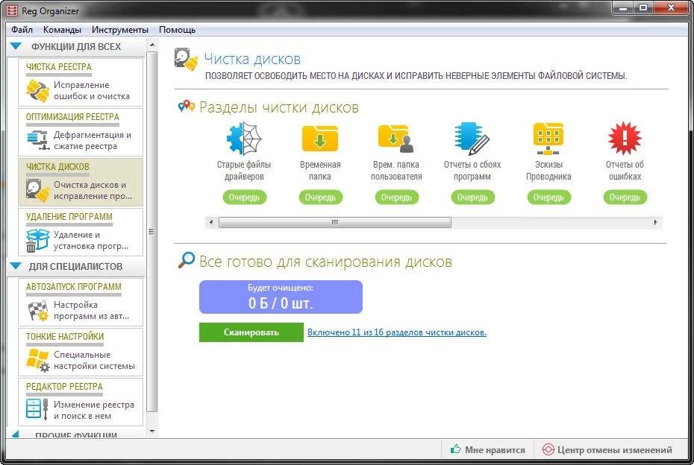The image size is (694, 465).
Task: Open РЕДАКТОР РЕЕСТРА section heading
Action: click(64, 386)
